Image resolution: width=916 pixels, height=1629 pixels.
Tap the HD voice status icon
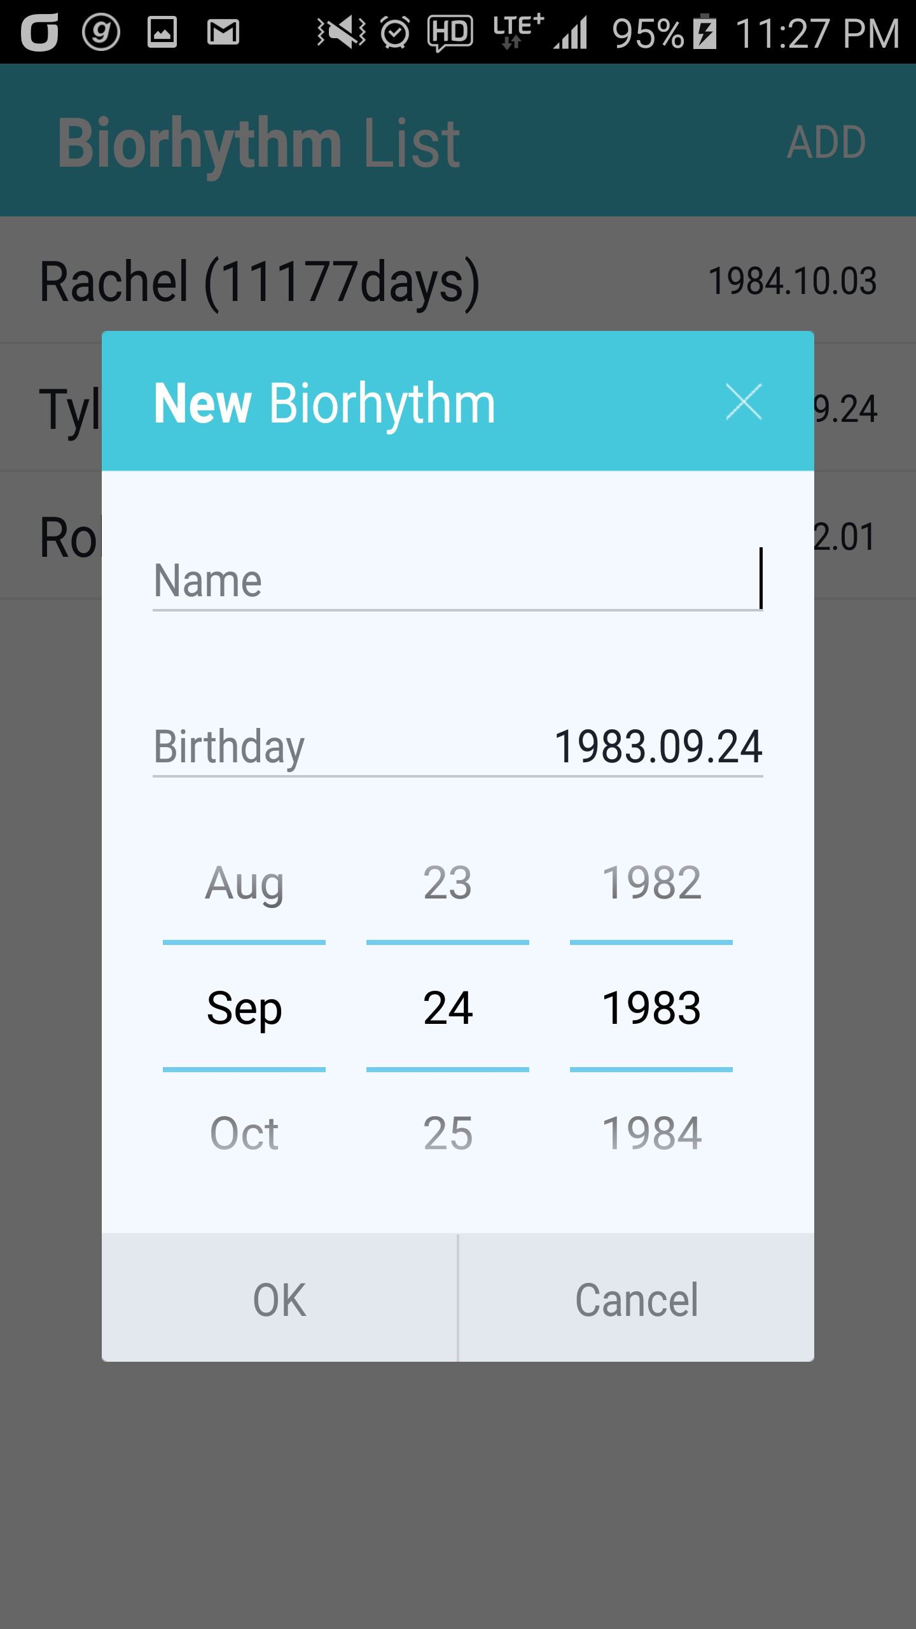(450, 32)
